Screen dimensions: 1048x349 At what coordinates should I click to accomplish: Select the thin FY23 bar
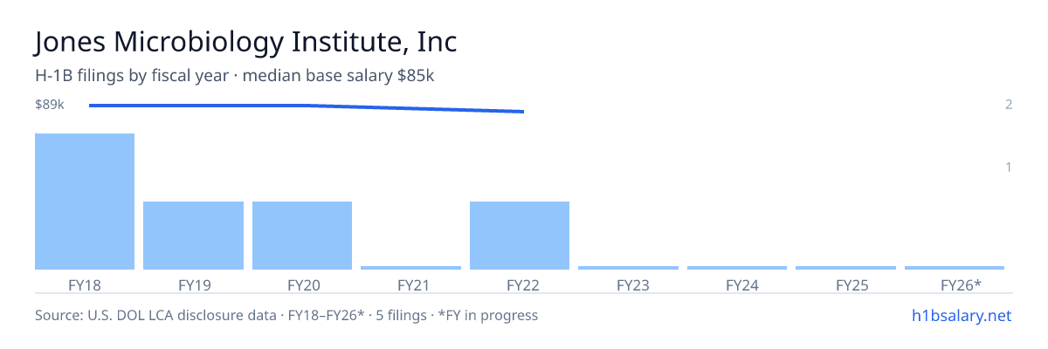click(628, 268)
